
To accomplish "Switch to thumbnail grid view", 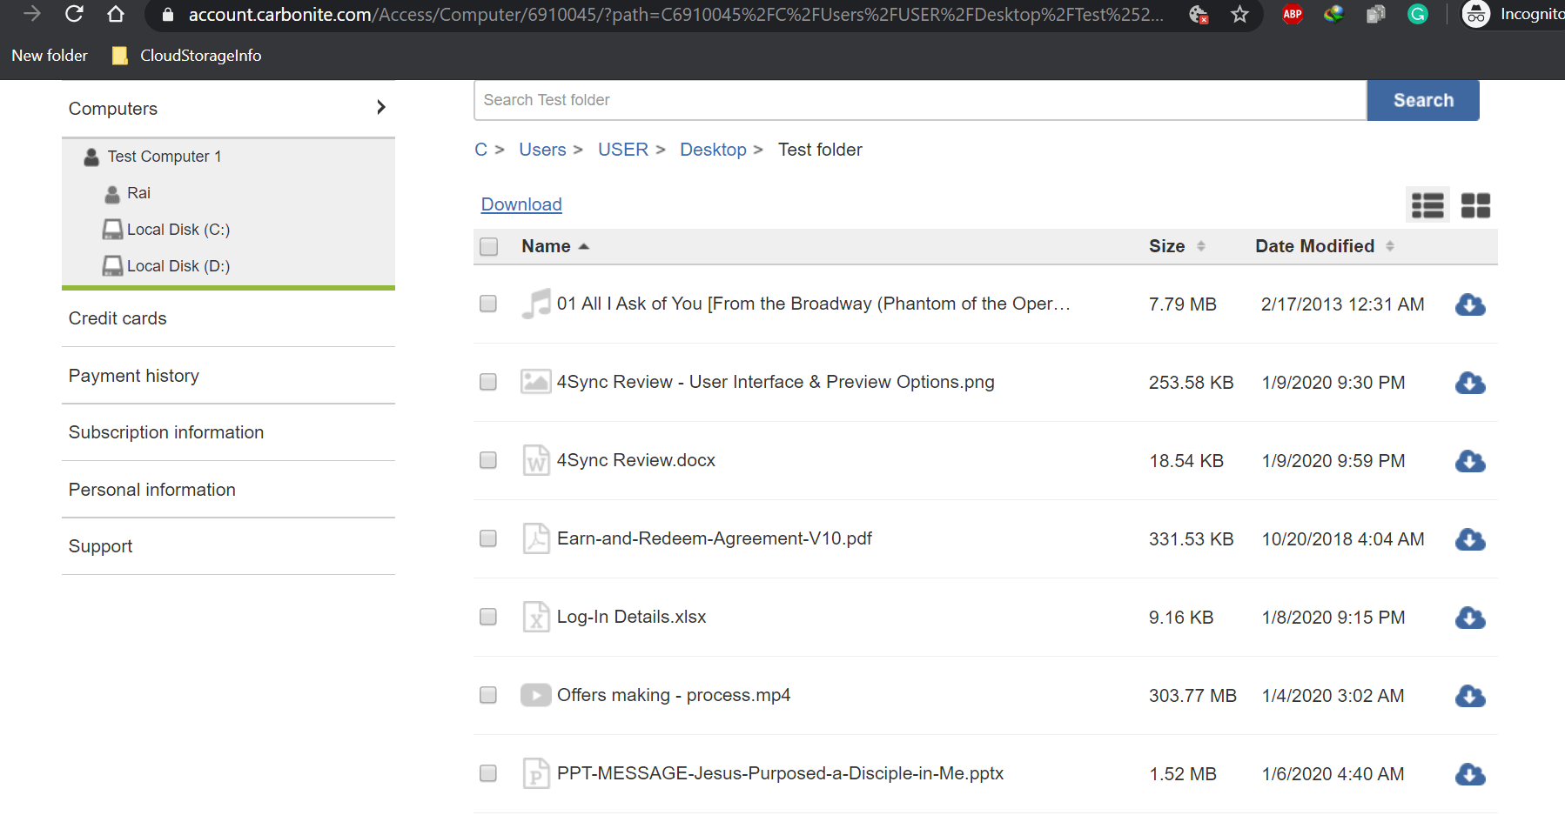I will coord(1475,205).
